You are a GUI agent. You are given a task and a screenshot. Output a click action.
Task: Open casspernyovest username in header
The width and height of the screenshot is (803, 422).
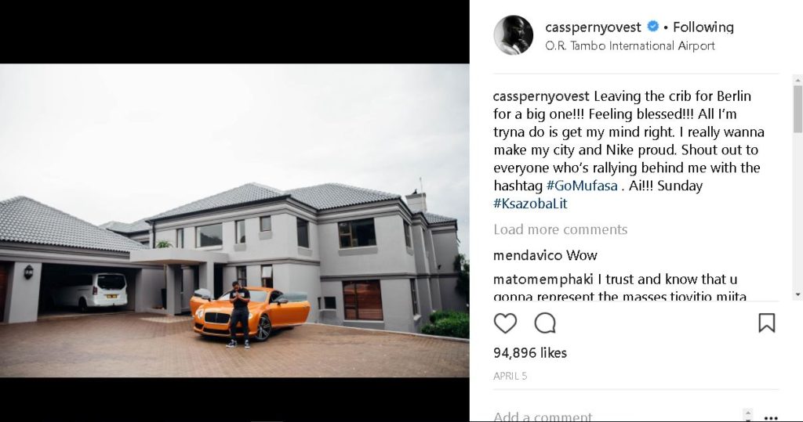click(593, 27)
